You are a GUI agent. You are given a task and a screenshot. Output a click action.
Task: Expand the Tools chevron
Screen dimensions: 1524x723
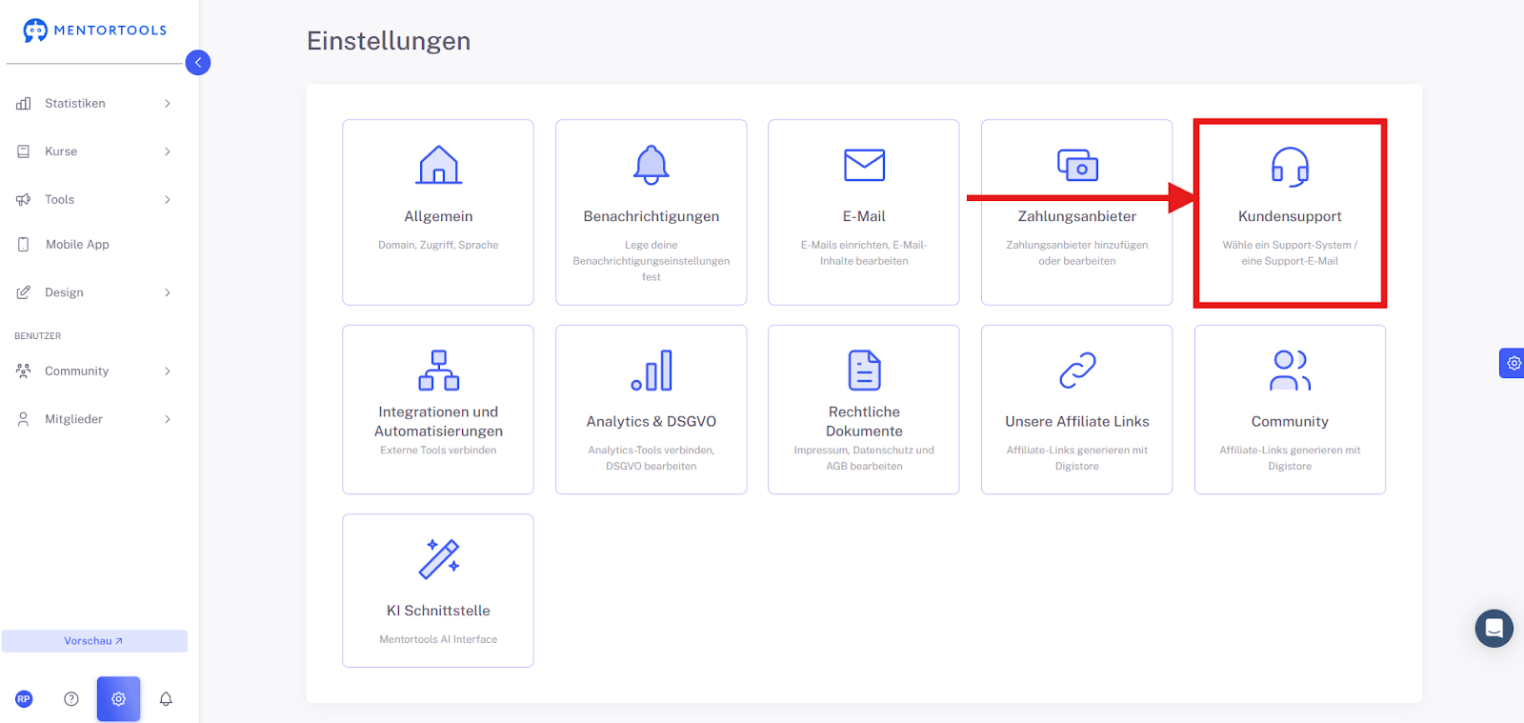168,199
